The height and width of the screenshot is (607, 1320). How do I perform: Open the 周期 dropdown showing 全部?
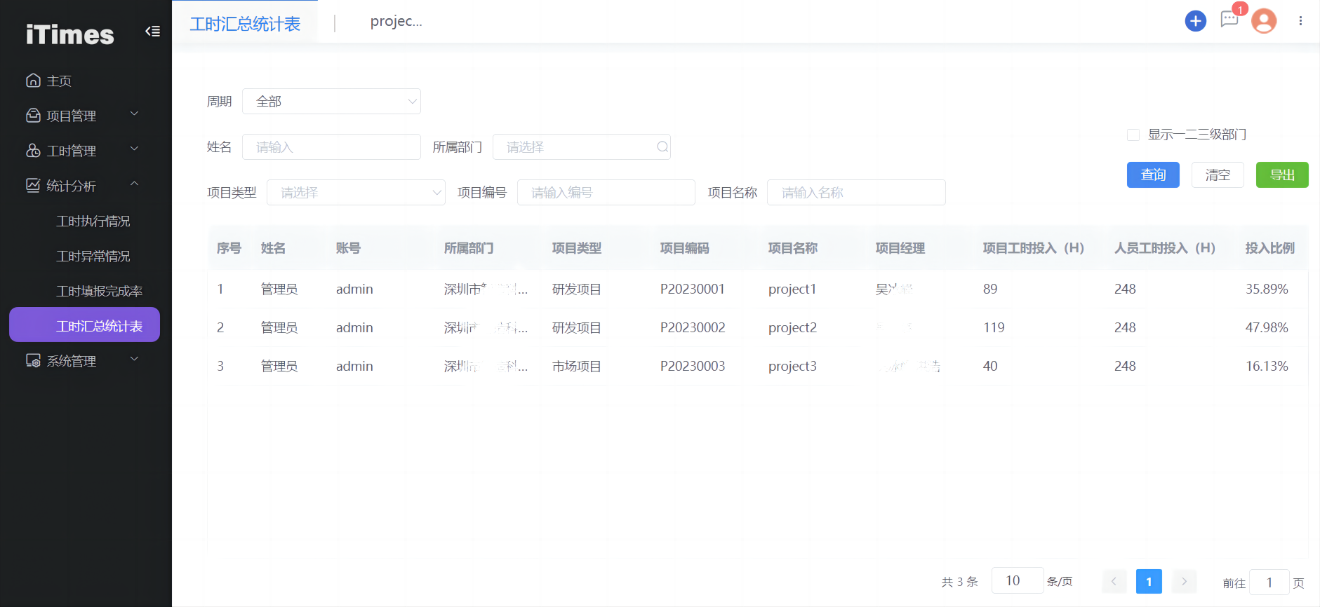(331, 102)
